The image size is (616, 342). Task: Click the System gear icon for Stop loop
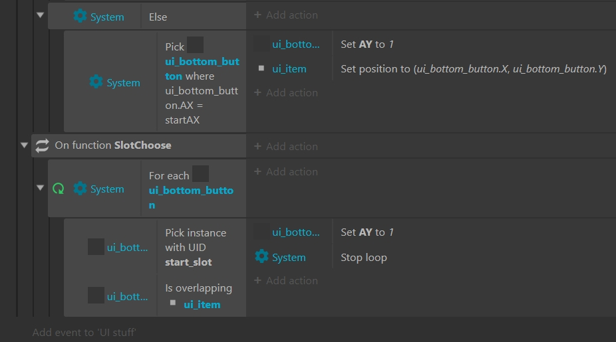tap(261, 257)
